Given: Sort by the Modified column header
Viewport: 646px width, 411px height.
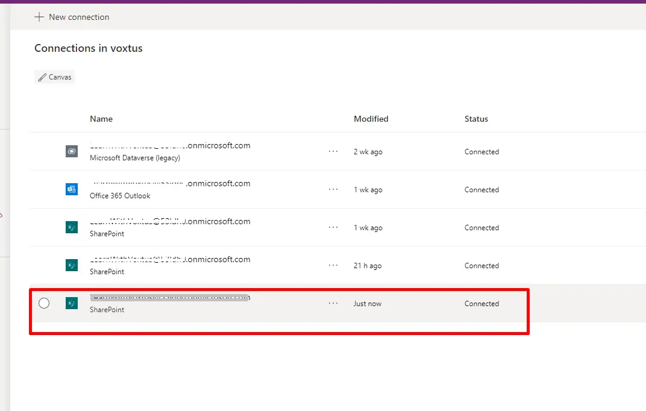Looking at the screenshot, I should [x=371, y=119].
